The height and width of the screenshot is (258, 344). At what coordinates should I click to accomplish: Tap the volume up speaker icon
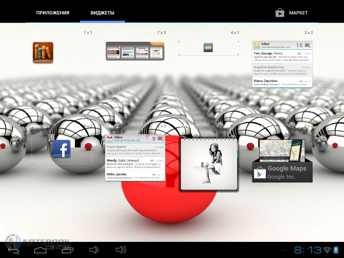pos(121,250)
